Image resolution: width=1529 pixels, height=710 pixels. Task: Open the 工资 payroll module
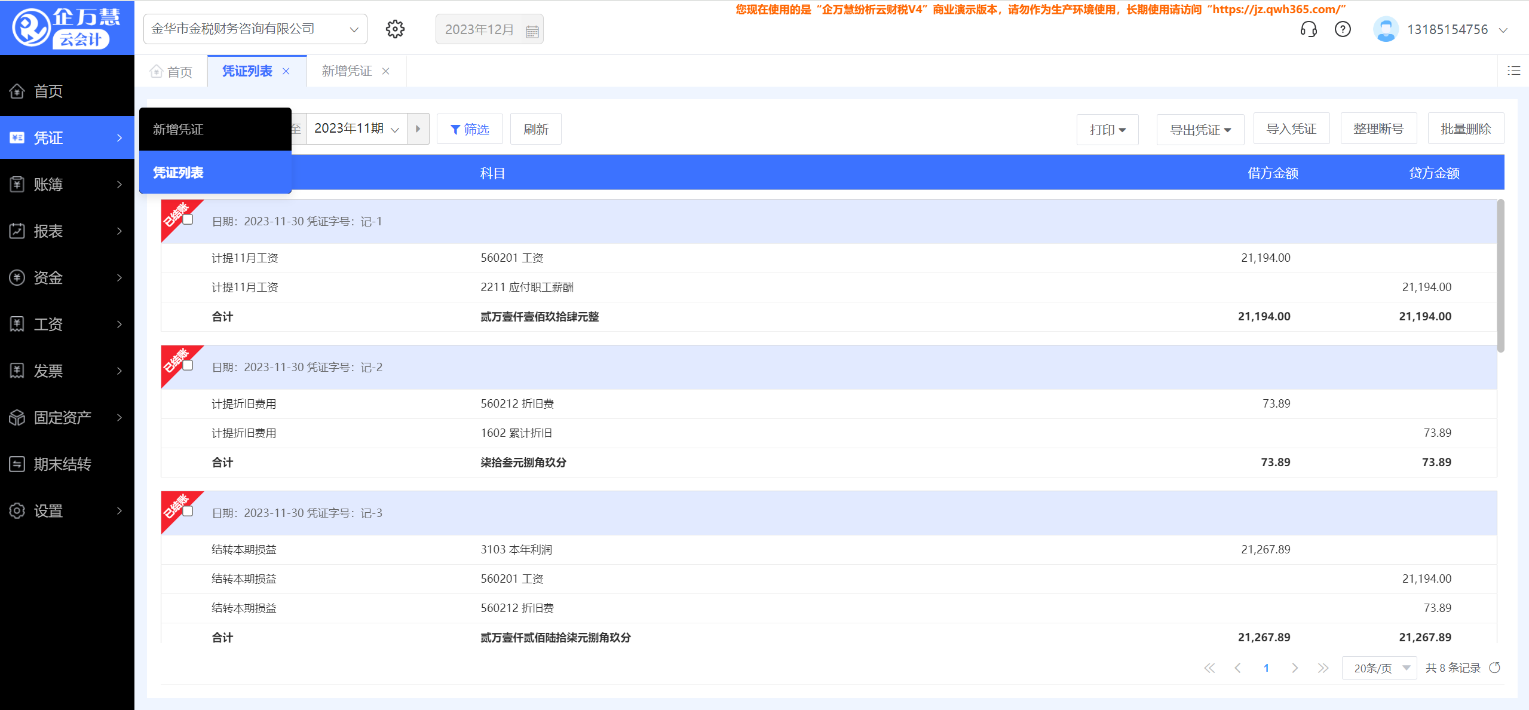click(x=48, y=324)
